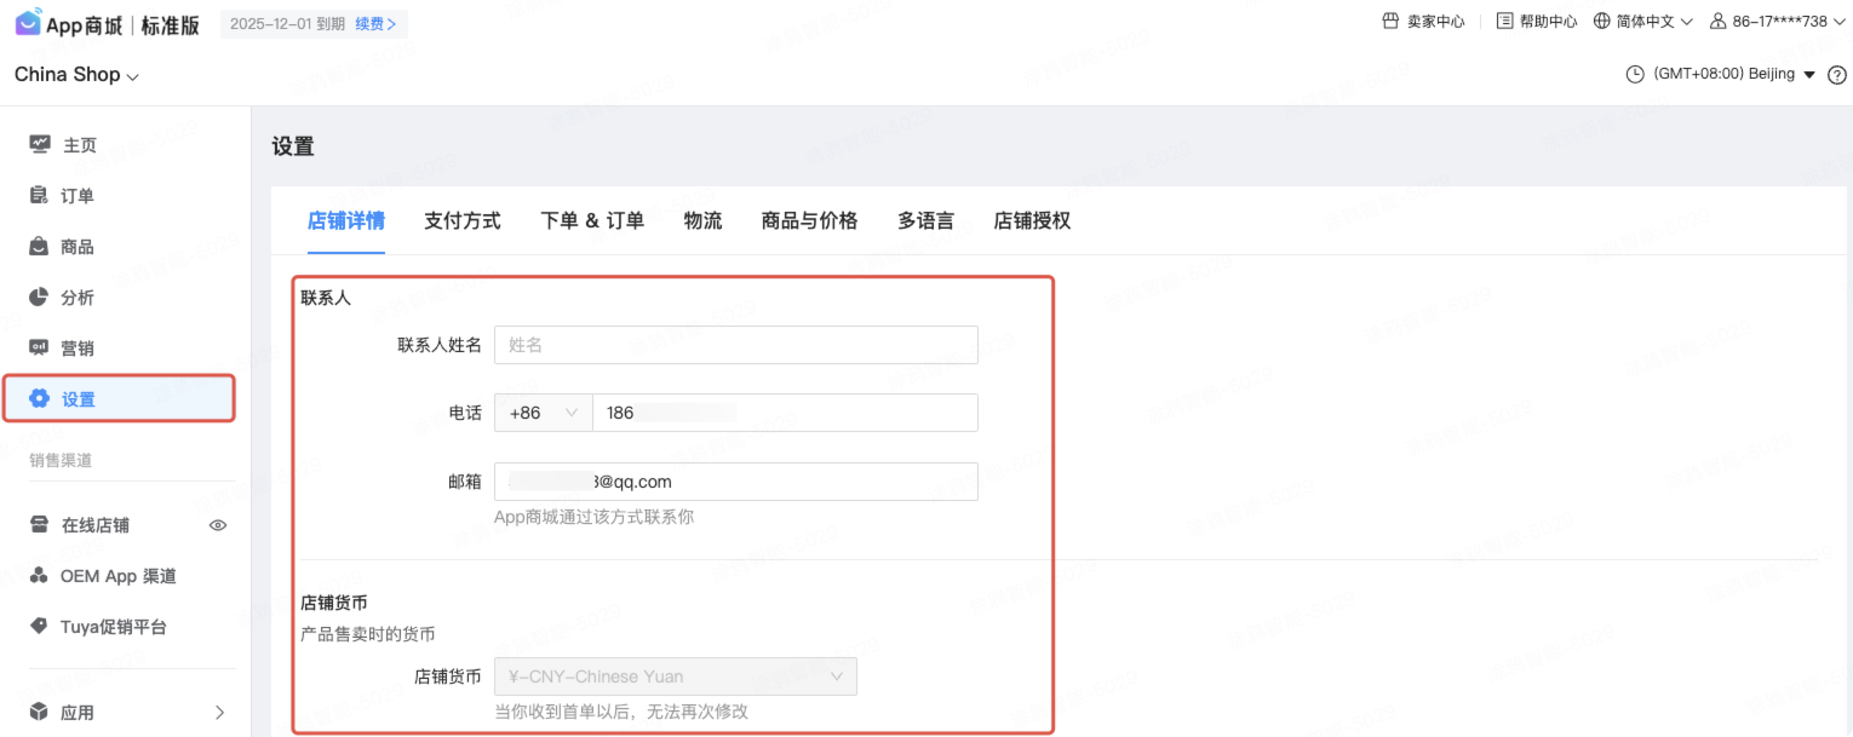Toggle the 在线店铺 eye preview icon
Image resolution: width=1853 pixels, height=737 pixels.
click(218, 526)
